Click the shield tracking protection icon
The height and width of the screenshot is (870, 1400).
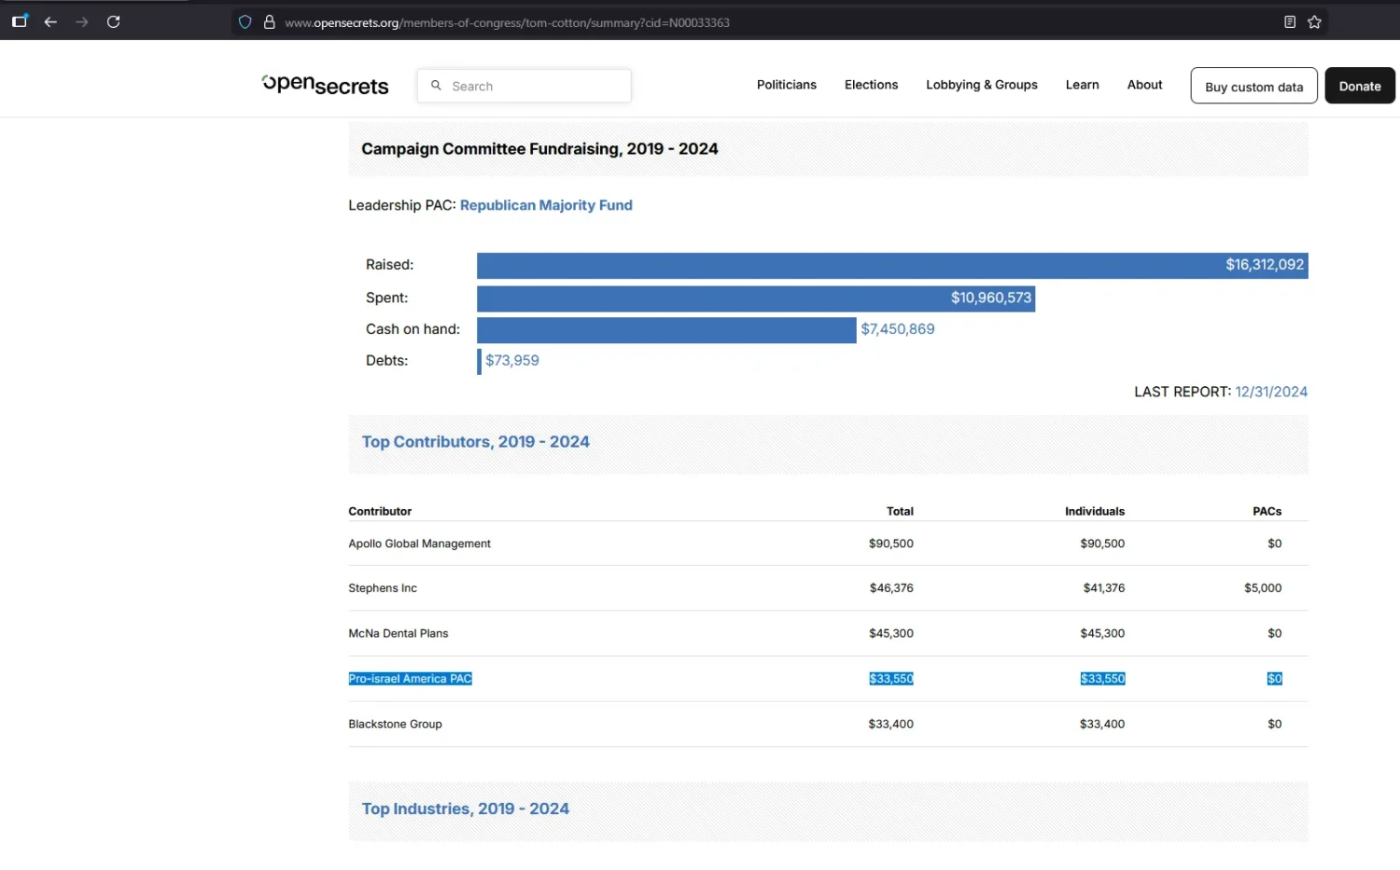[x=245, y=22]
